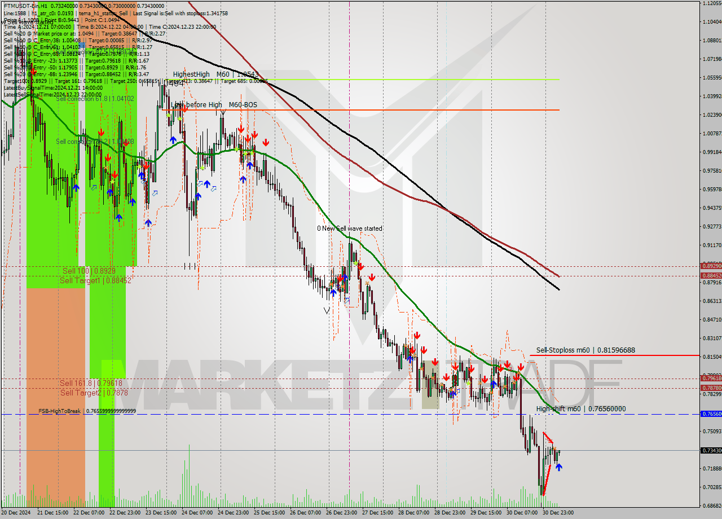Click the 0.95975 price axis value

pos(712,189)
